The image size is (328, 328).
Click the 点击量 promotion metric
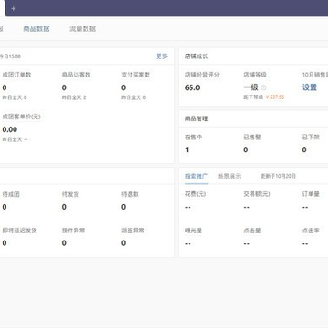pyautogui.click(x=252, y=231)
